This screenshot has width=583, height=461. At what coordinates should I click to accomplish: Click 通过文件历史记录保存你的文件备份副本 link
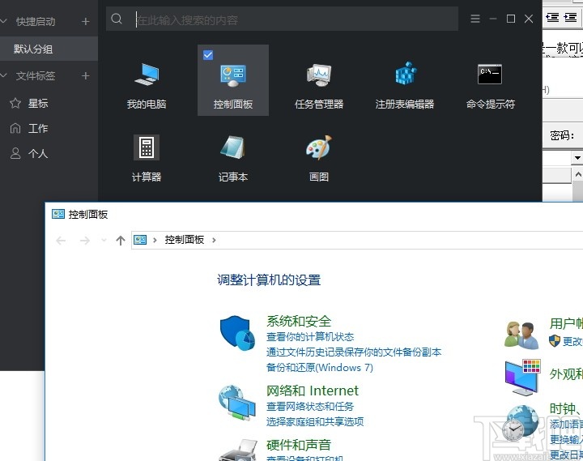[354, 352]
